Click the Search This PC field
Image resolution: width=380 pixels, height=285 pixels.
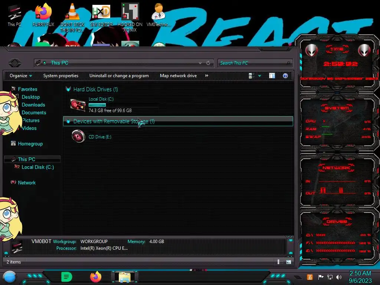click(255, 63)
